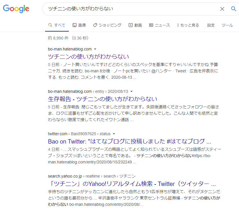The width and height of the screenshot is (239, 213).
Task: Open the ニュース tab
Action: [160, 25]
